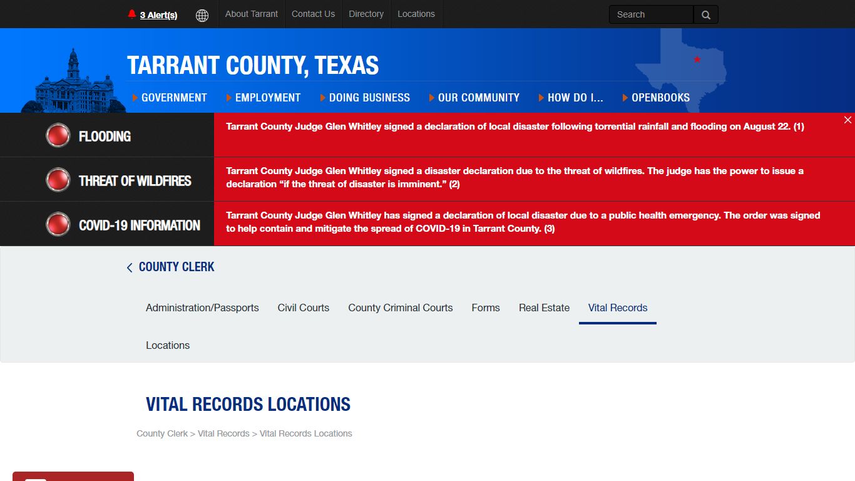Open top bar Locations link
The width and height of the screenshot is (855, 481).
(x=416, y=14)
